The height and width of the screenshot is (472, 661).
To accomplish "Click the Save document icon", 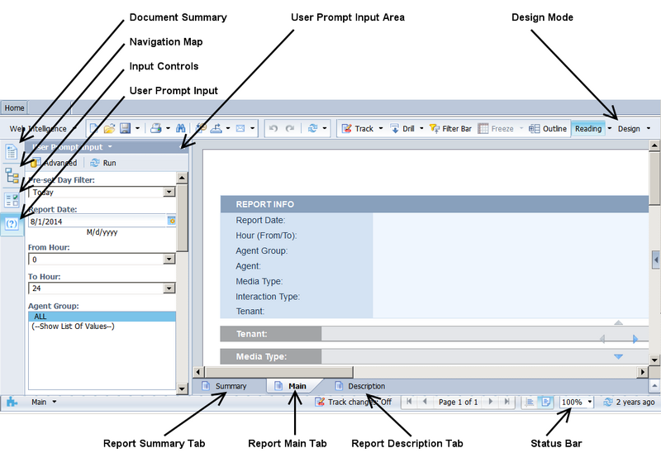I will point(125,129).
